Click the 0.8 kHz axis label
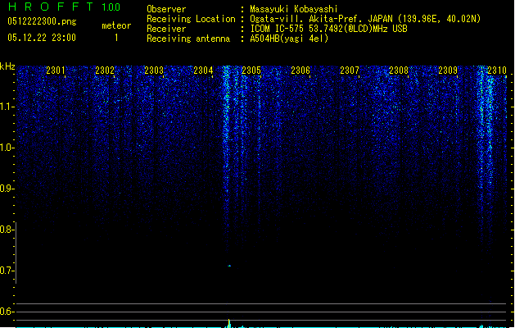515x328 pixels. point(7,230)
